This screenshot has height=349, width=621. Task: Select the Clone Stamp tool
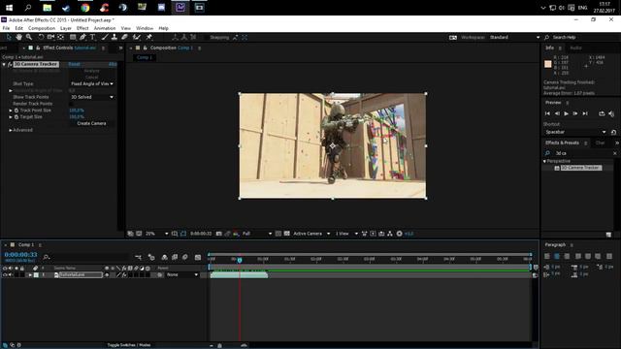(x=114, y=37)
